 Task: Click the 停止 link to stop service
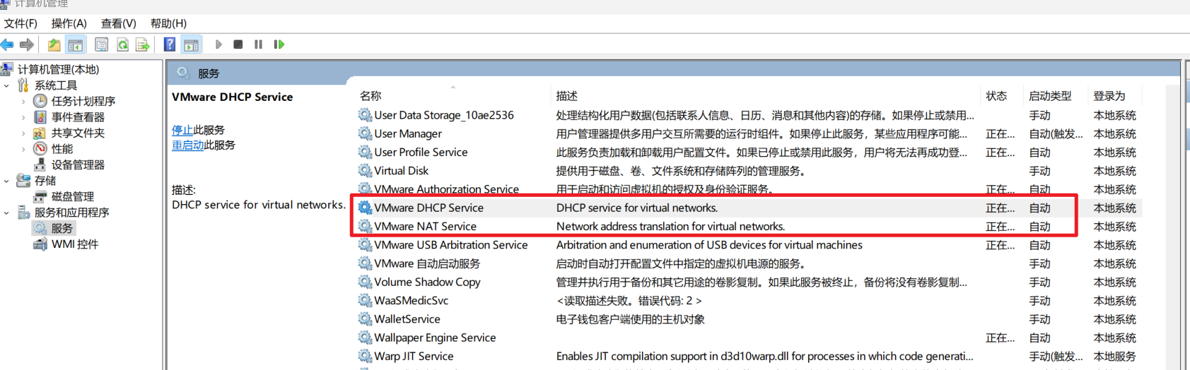coord(182,130)
